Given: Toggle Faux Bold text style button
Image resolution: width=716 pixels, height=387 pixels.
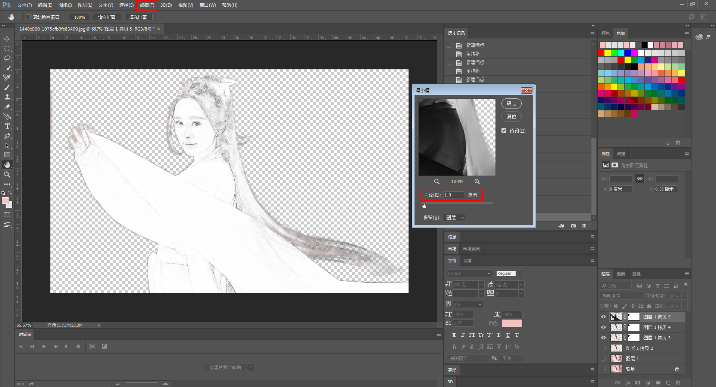Looking at the screenshot, I should pyautogui.click(x=454, y=335).
